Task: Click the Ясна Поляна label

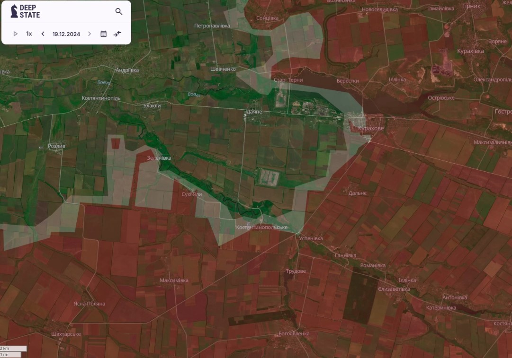Action: pyautogui.click(x=90, y=304)
